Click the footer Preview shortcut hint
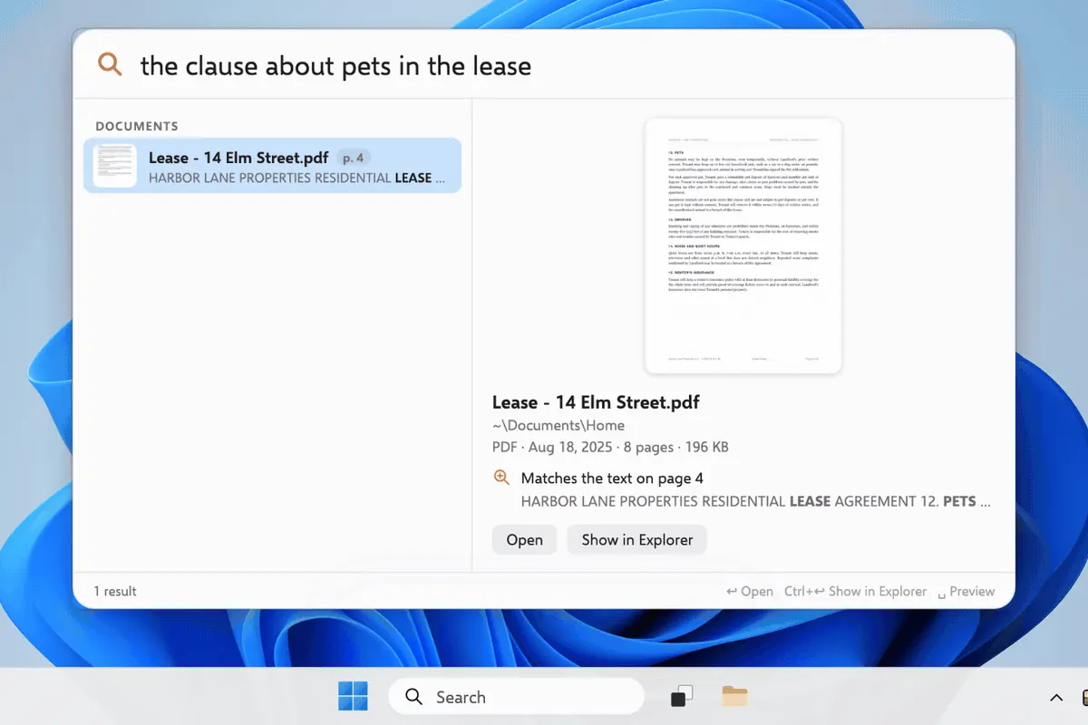1088x725 pixels. (x=967, y=591)
